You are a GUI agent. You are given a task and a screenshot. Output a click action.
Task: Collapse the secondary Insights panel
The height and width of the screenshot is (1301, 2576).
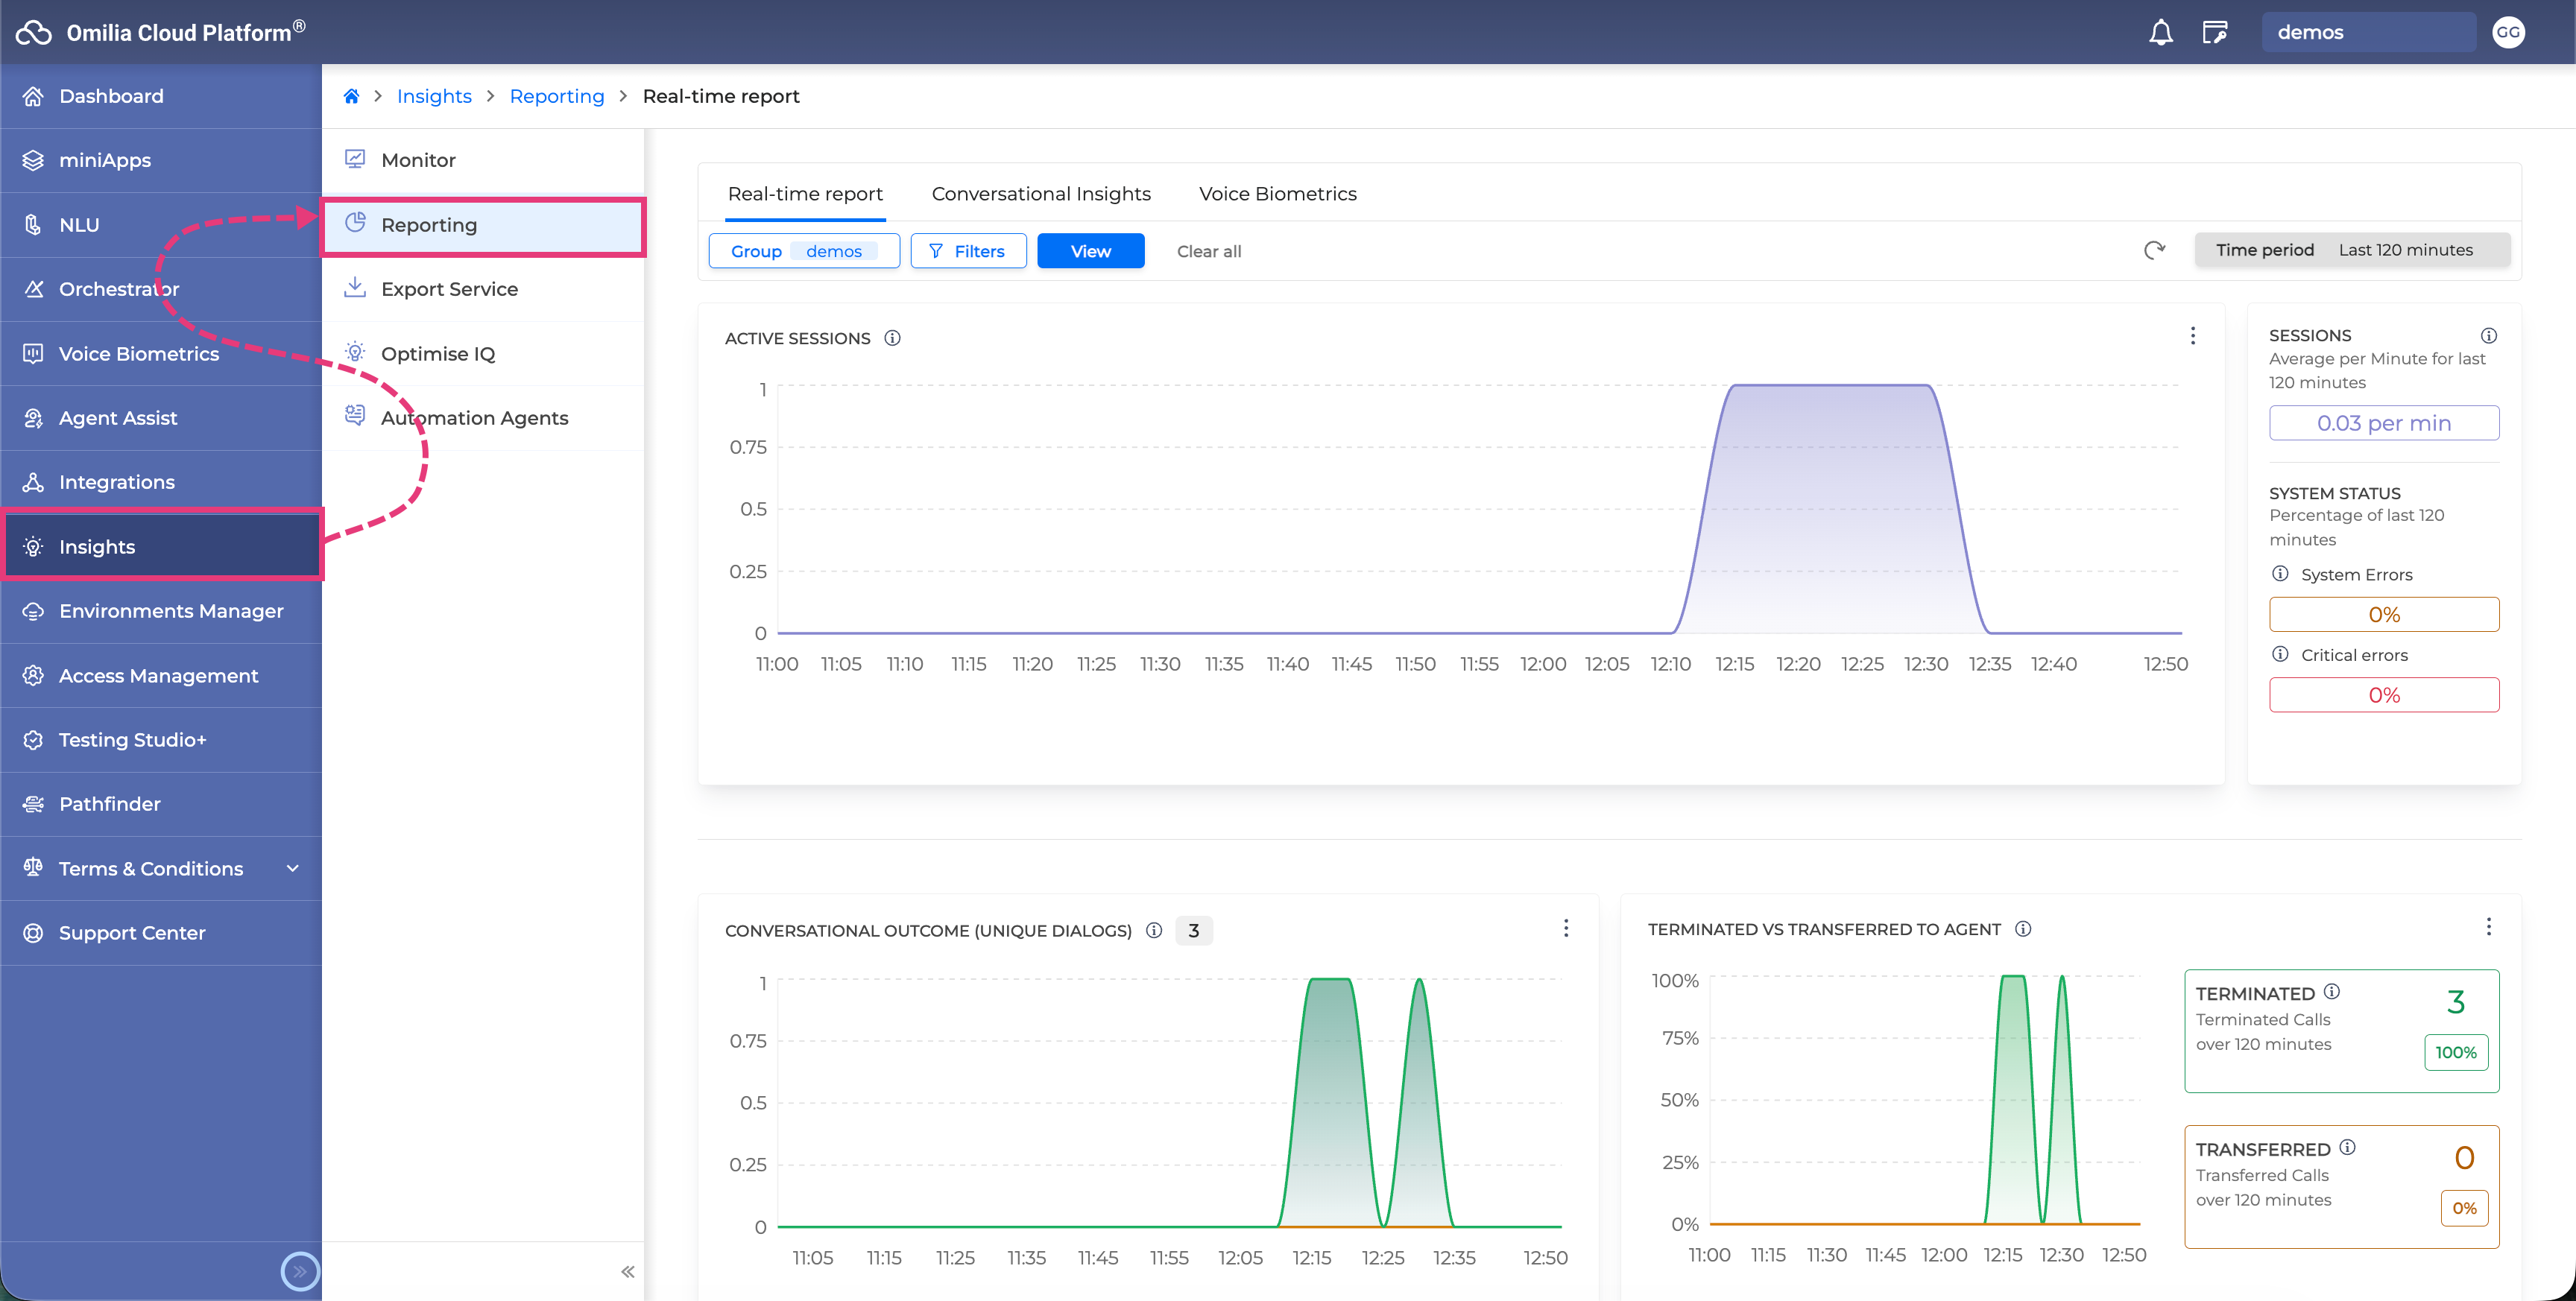pos(627,1272)
